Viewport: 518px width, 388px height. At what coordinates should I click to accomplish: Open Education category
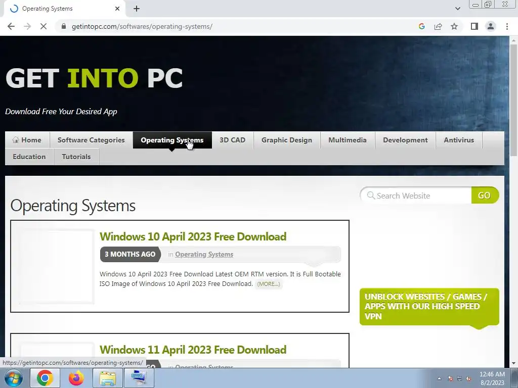[x=29, y=157]
